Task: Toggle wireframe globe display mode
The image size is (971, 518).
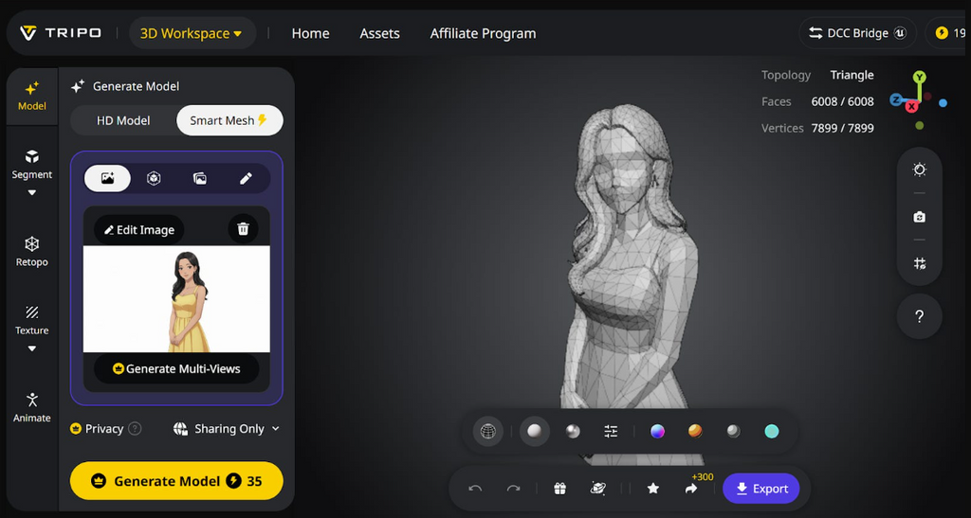Action: coord(488,432)
